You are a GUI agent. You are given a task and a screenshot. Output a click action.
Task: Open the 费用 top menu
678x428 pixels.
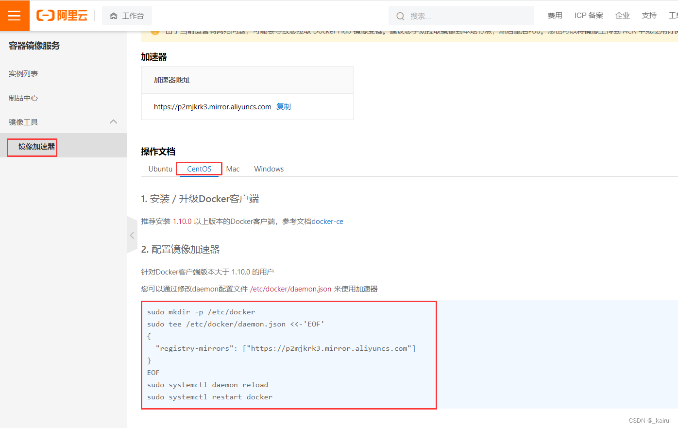pos(555,16)
